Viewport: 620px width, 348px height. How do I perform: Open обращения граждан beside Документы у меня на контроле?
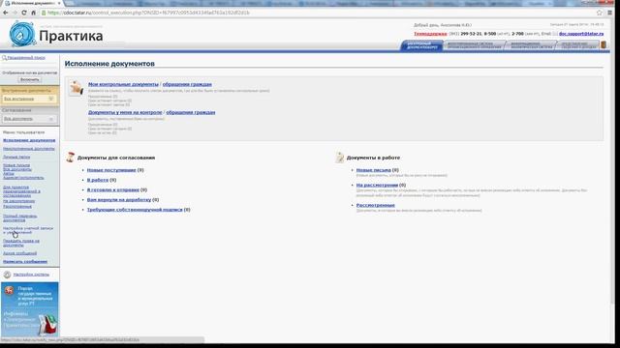tap(191, 112)
